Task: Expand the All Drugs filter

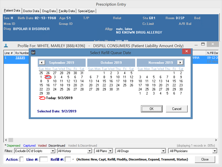Action: click(x=163, y=151)
